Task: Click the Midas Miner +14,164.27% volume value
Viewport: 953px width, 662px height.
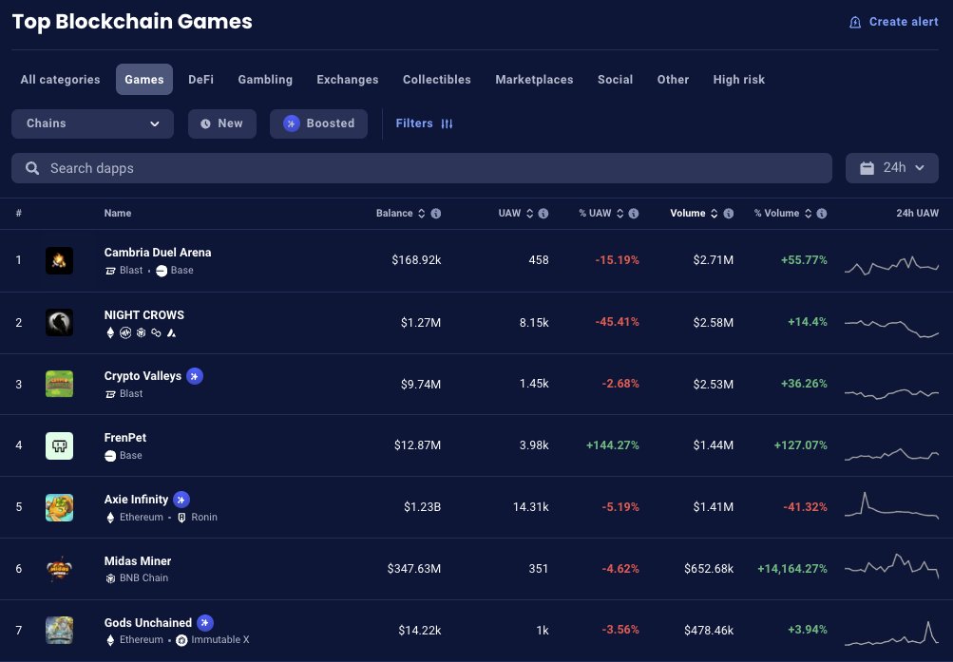Action: click(791, 569)
